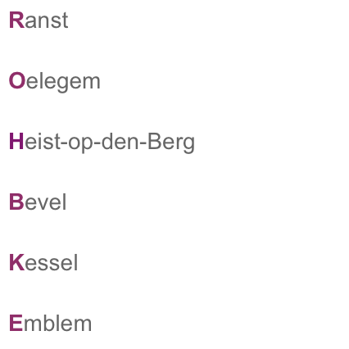Click the gray 'anst' letters in Ranst

click(x=47, y=20)
